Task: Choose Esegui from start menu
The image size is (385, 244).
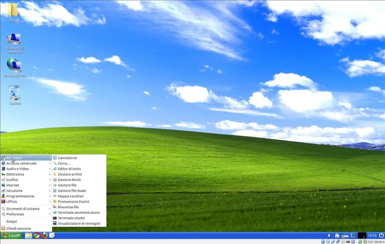Action: tap(26, 221)
